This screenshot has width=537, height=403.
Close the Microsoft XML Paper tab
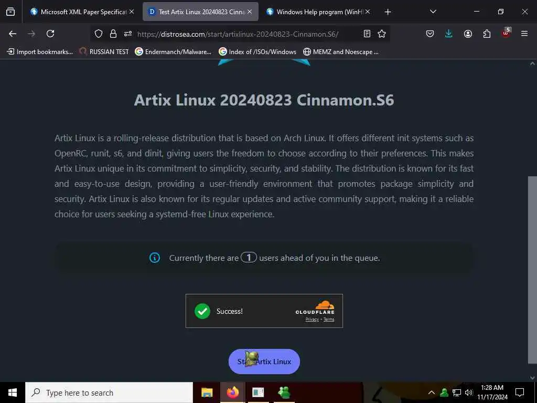(x=132, y=12)
